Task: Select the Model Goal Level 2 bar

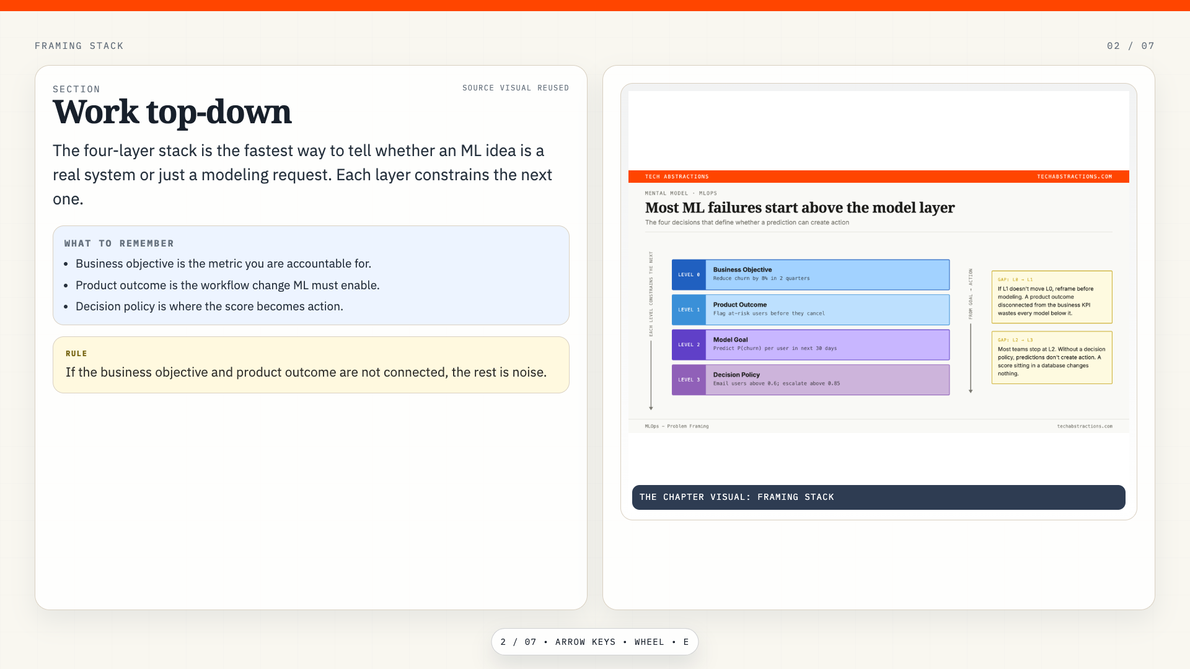Action: pyautogui.click(x=811, y=344)
